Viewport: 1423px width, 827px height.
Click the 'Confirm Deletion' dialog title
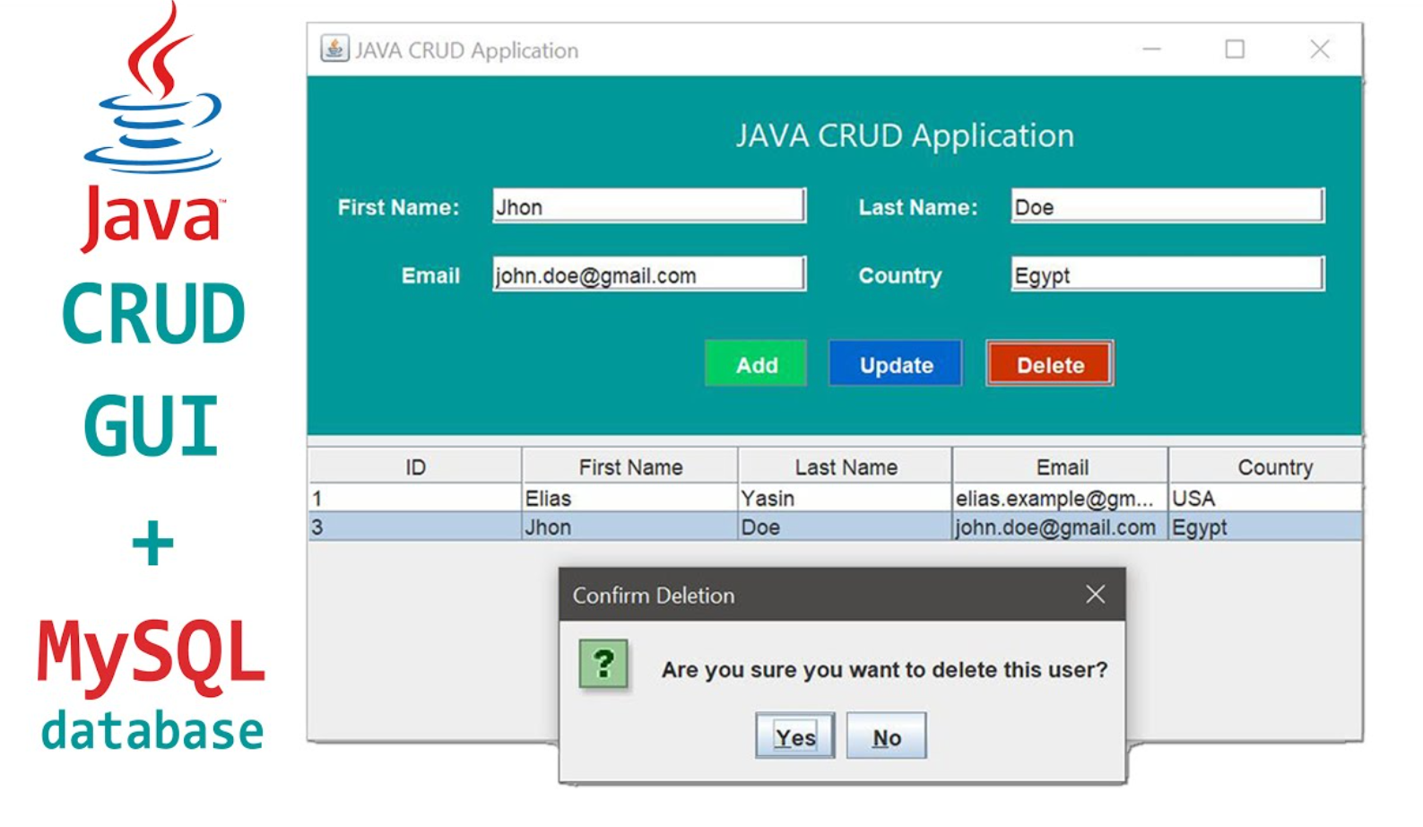tap(654, 595)
